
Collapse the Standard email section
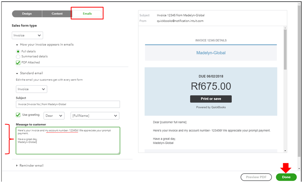pyautogui.click(x=17, y=73)
